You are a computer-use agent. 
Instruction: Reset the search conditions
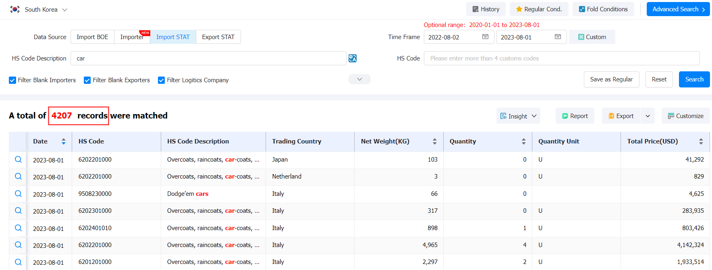pos(659,79)
